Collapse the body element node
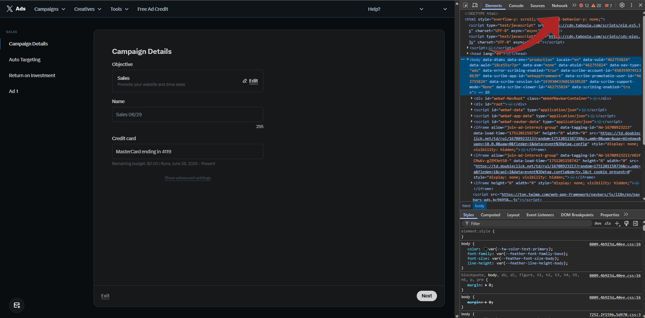645x318 pixels. (468, 60)
